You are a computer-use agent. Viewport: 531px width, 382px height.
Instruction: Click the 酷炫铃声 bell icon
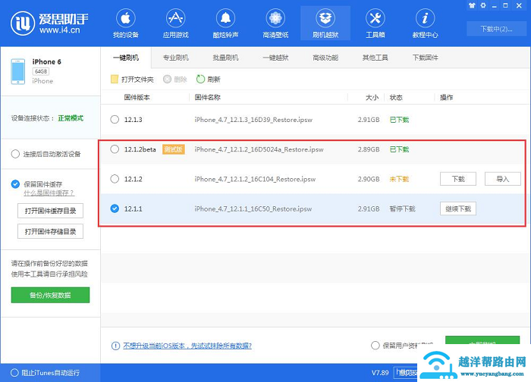click(225, 18)
